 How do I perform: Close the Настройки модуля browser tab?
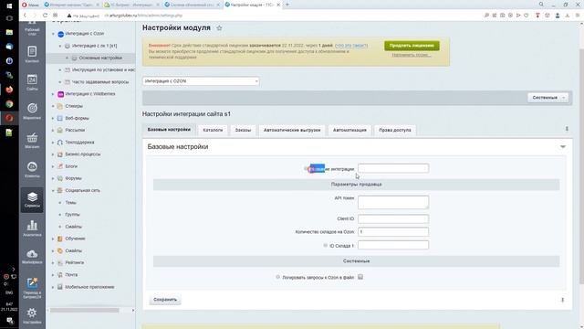(x=278, y=5)
